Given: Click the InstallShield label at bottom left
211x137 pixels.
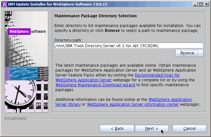Looking at the screenshot, I should 15,118.
